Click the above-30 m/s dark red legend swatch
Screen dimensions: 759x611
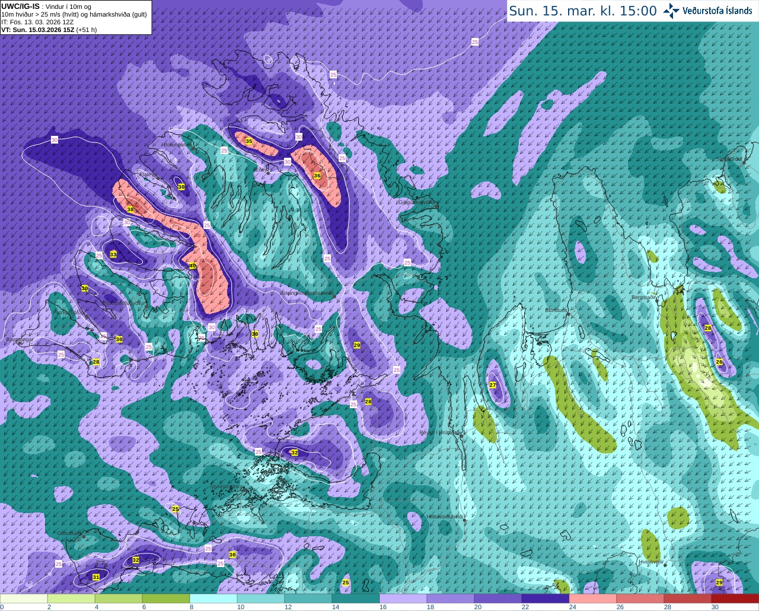[x=735, y=599]
